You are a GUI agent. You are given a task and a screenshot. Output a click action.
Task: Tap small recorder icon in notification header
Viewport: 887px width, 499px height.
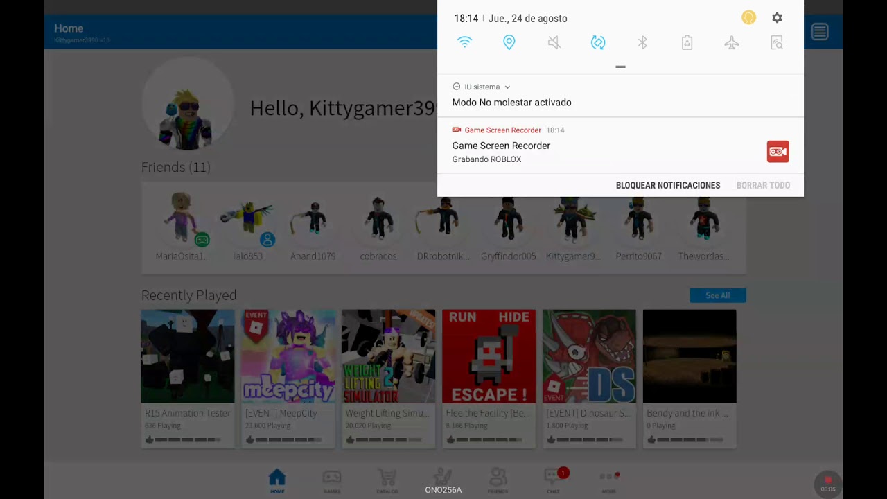click(457, 130)
